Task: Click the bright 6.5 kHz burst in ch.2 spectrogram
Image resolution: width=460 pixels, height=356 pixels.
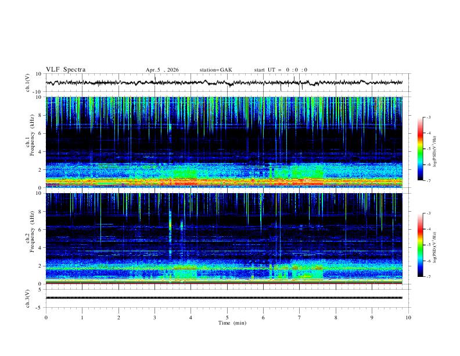Action: click(170, 226)
